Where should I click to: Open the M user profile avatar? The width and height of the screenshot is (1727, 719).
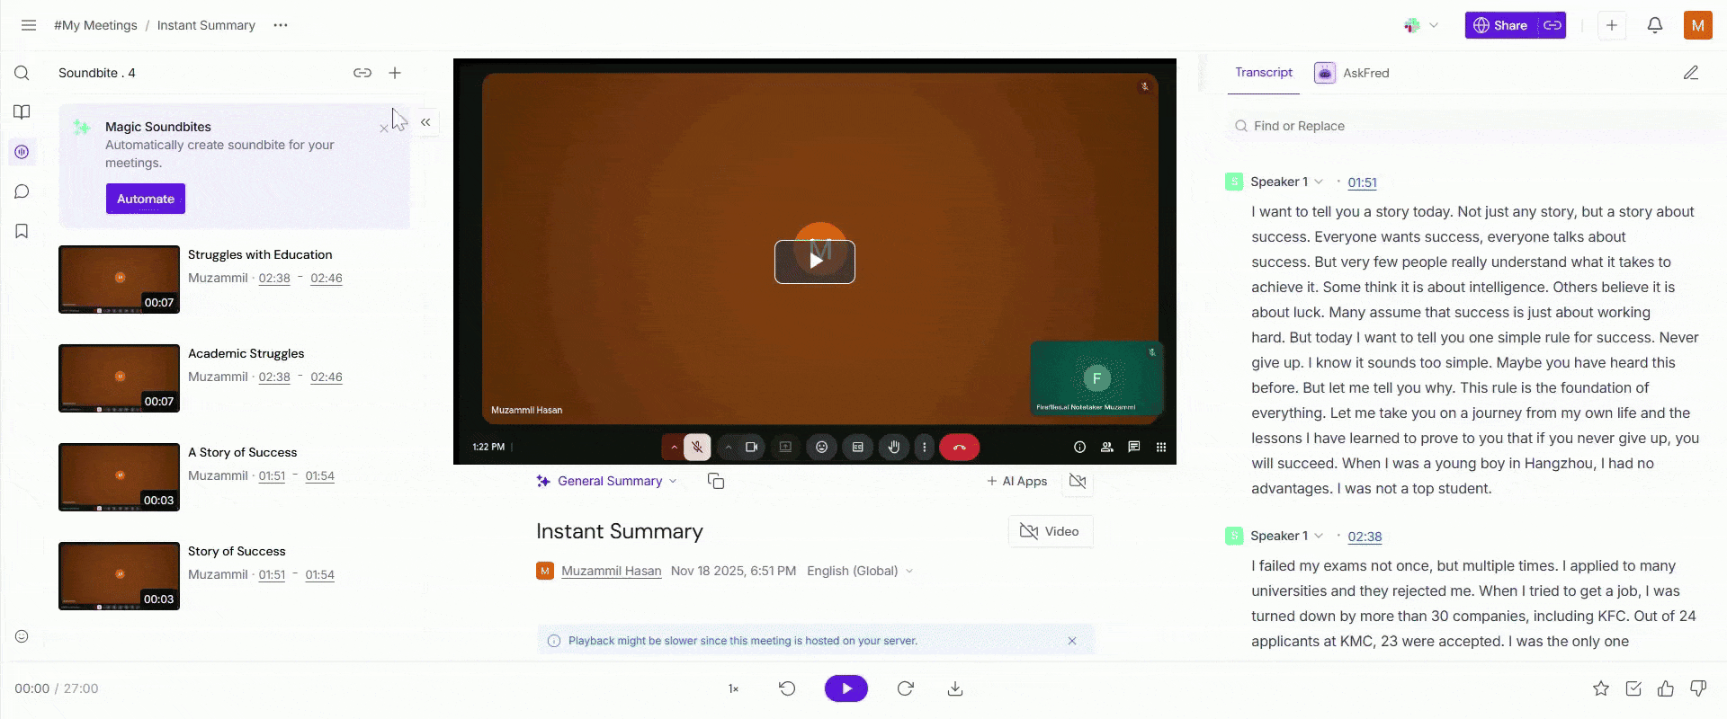1698,25
